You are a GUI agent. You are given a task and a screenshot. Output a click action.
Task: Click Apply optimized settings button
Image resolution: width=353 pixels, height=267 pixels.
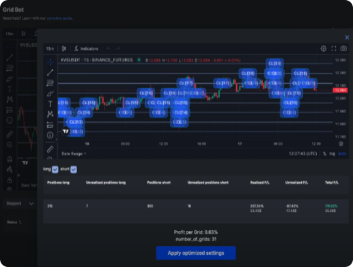(196, 253)
